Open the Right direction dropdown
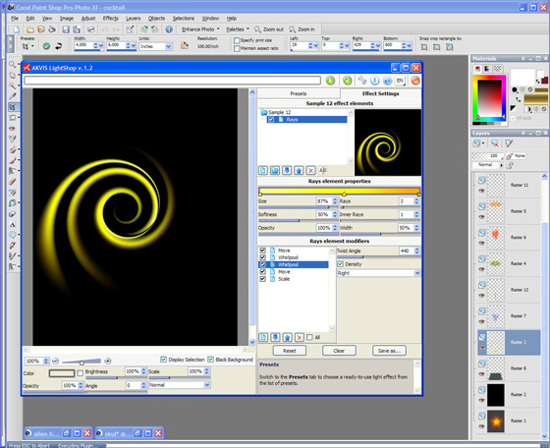 pyautogui.click(x=417, y=273)
